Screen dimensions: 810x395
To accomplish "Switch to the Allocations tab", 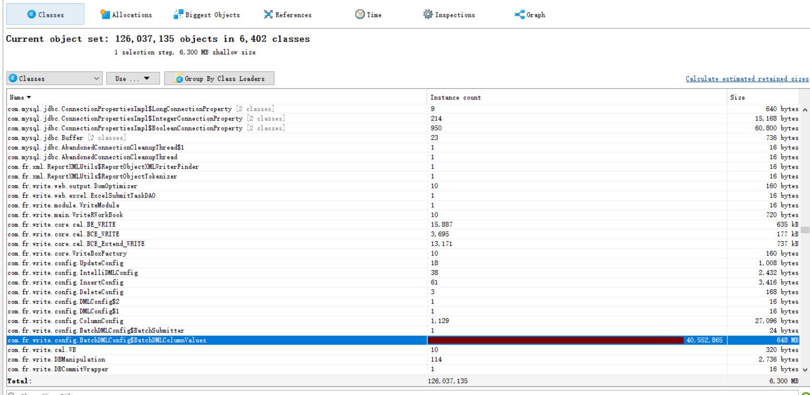I will pos(131,15).
